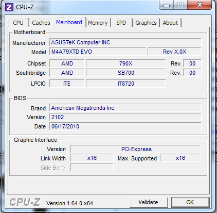
Task: Go to the Graphics tab
Action: point(146,23)
